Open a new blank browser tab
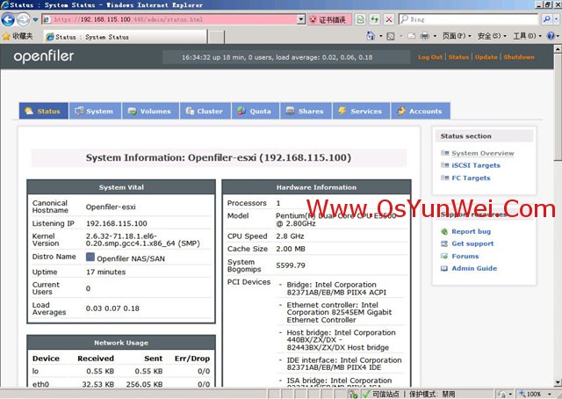 click(216, 37)
